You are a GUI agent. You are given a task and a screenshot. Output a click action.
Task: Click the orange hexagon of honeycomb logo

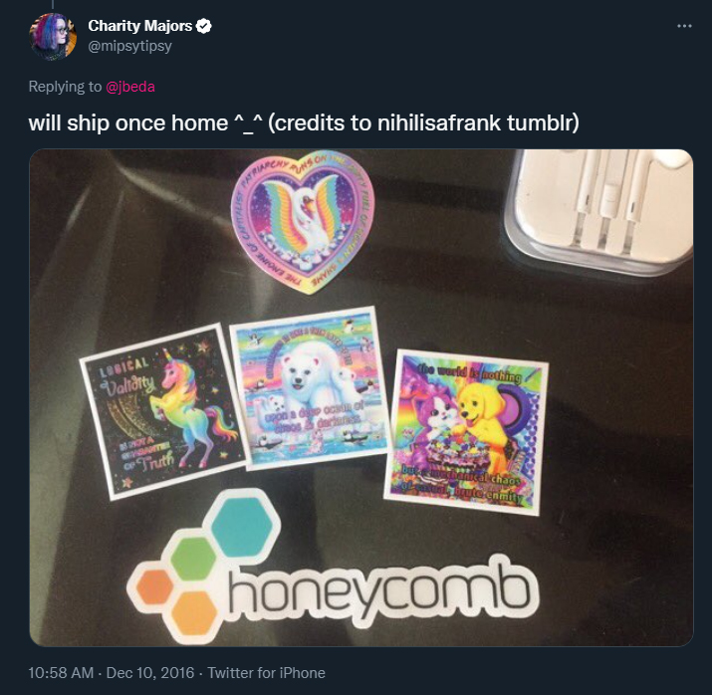tap(154, 587)
